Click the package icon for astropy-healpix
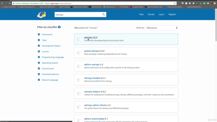Image resolution: width=217 pixels, height=122 pixels. click(x=79, y=80)
